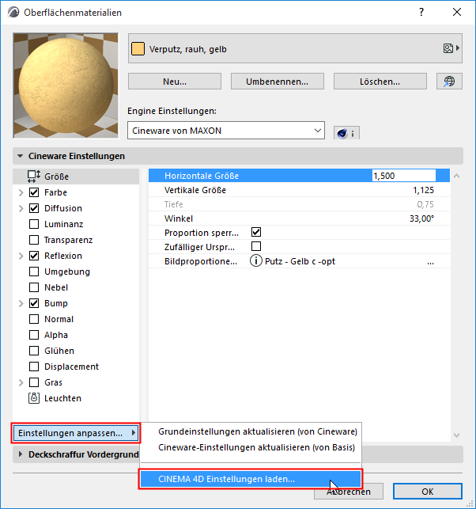Enable the Displacement channel checkbox
This screenshot has width=476, height=509.
click(x=34, y=367)
